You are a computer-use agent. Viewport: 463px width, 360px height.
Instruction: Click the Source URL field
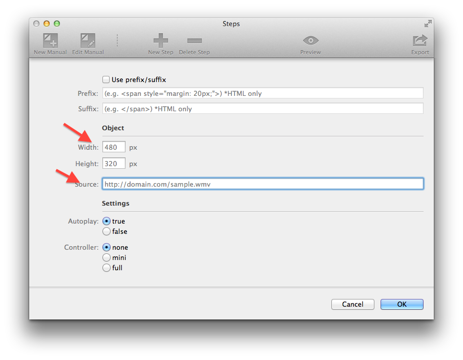[x=262, y=184]
